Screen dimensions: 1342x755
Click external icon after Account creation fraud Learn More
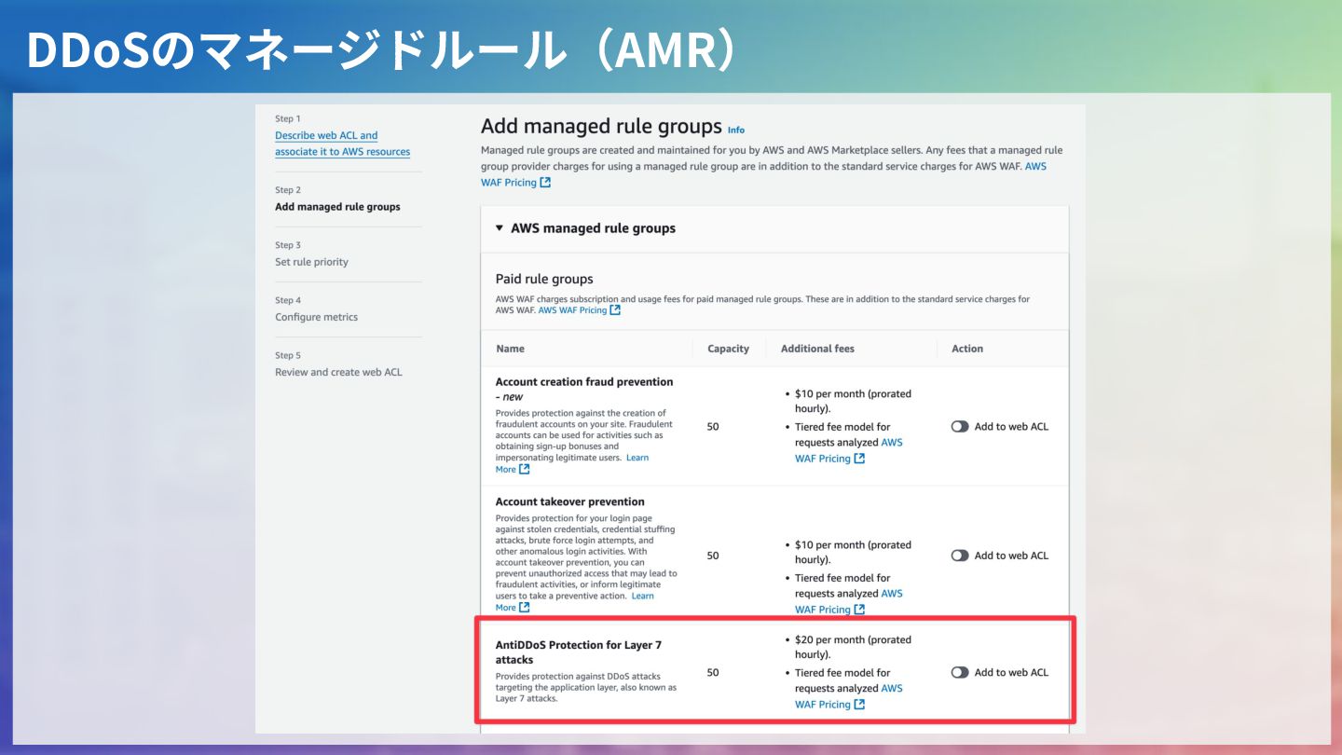click(524, 469)
